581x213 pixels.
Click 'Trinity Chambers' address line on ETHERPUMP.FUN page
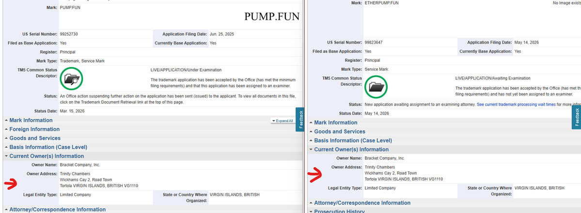pos(380,167)
